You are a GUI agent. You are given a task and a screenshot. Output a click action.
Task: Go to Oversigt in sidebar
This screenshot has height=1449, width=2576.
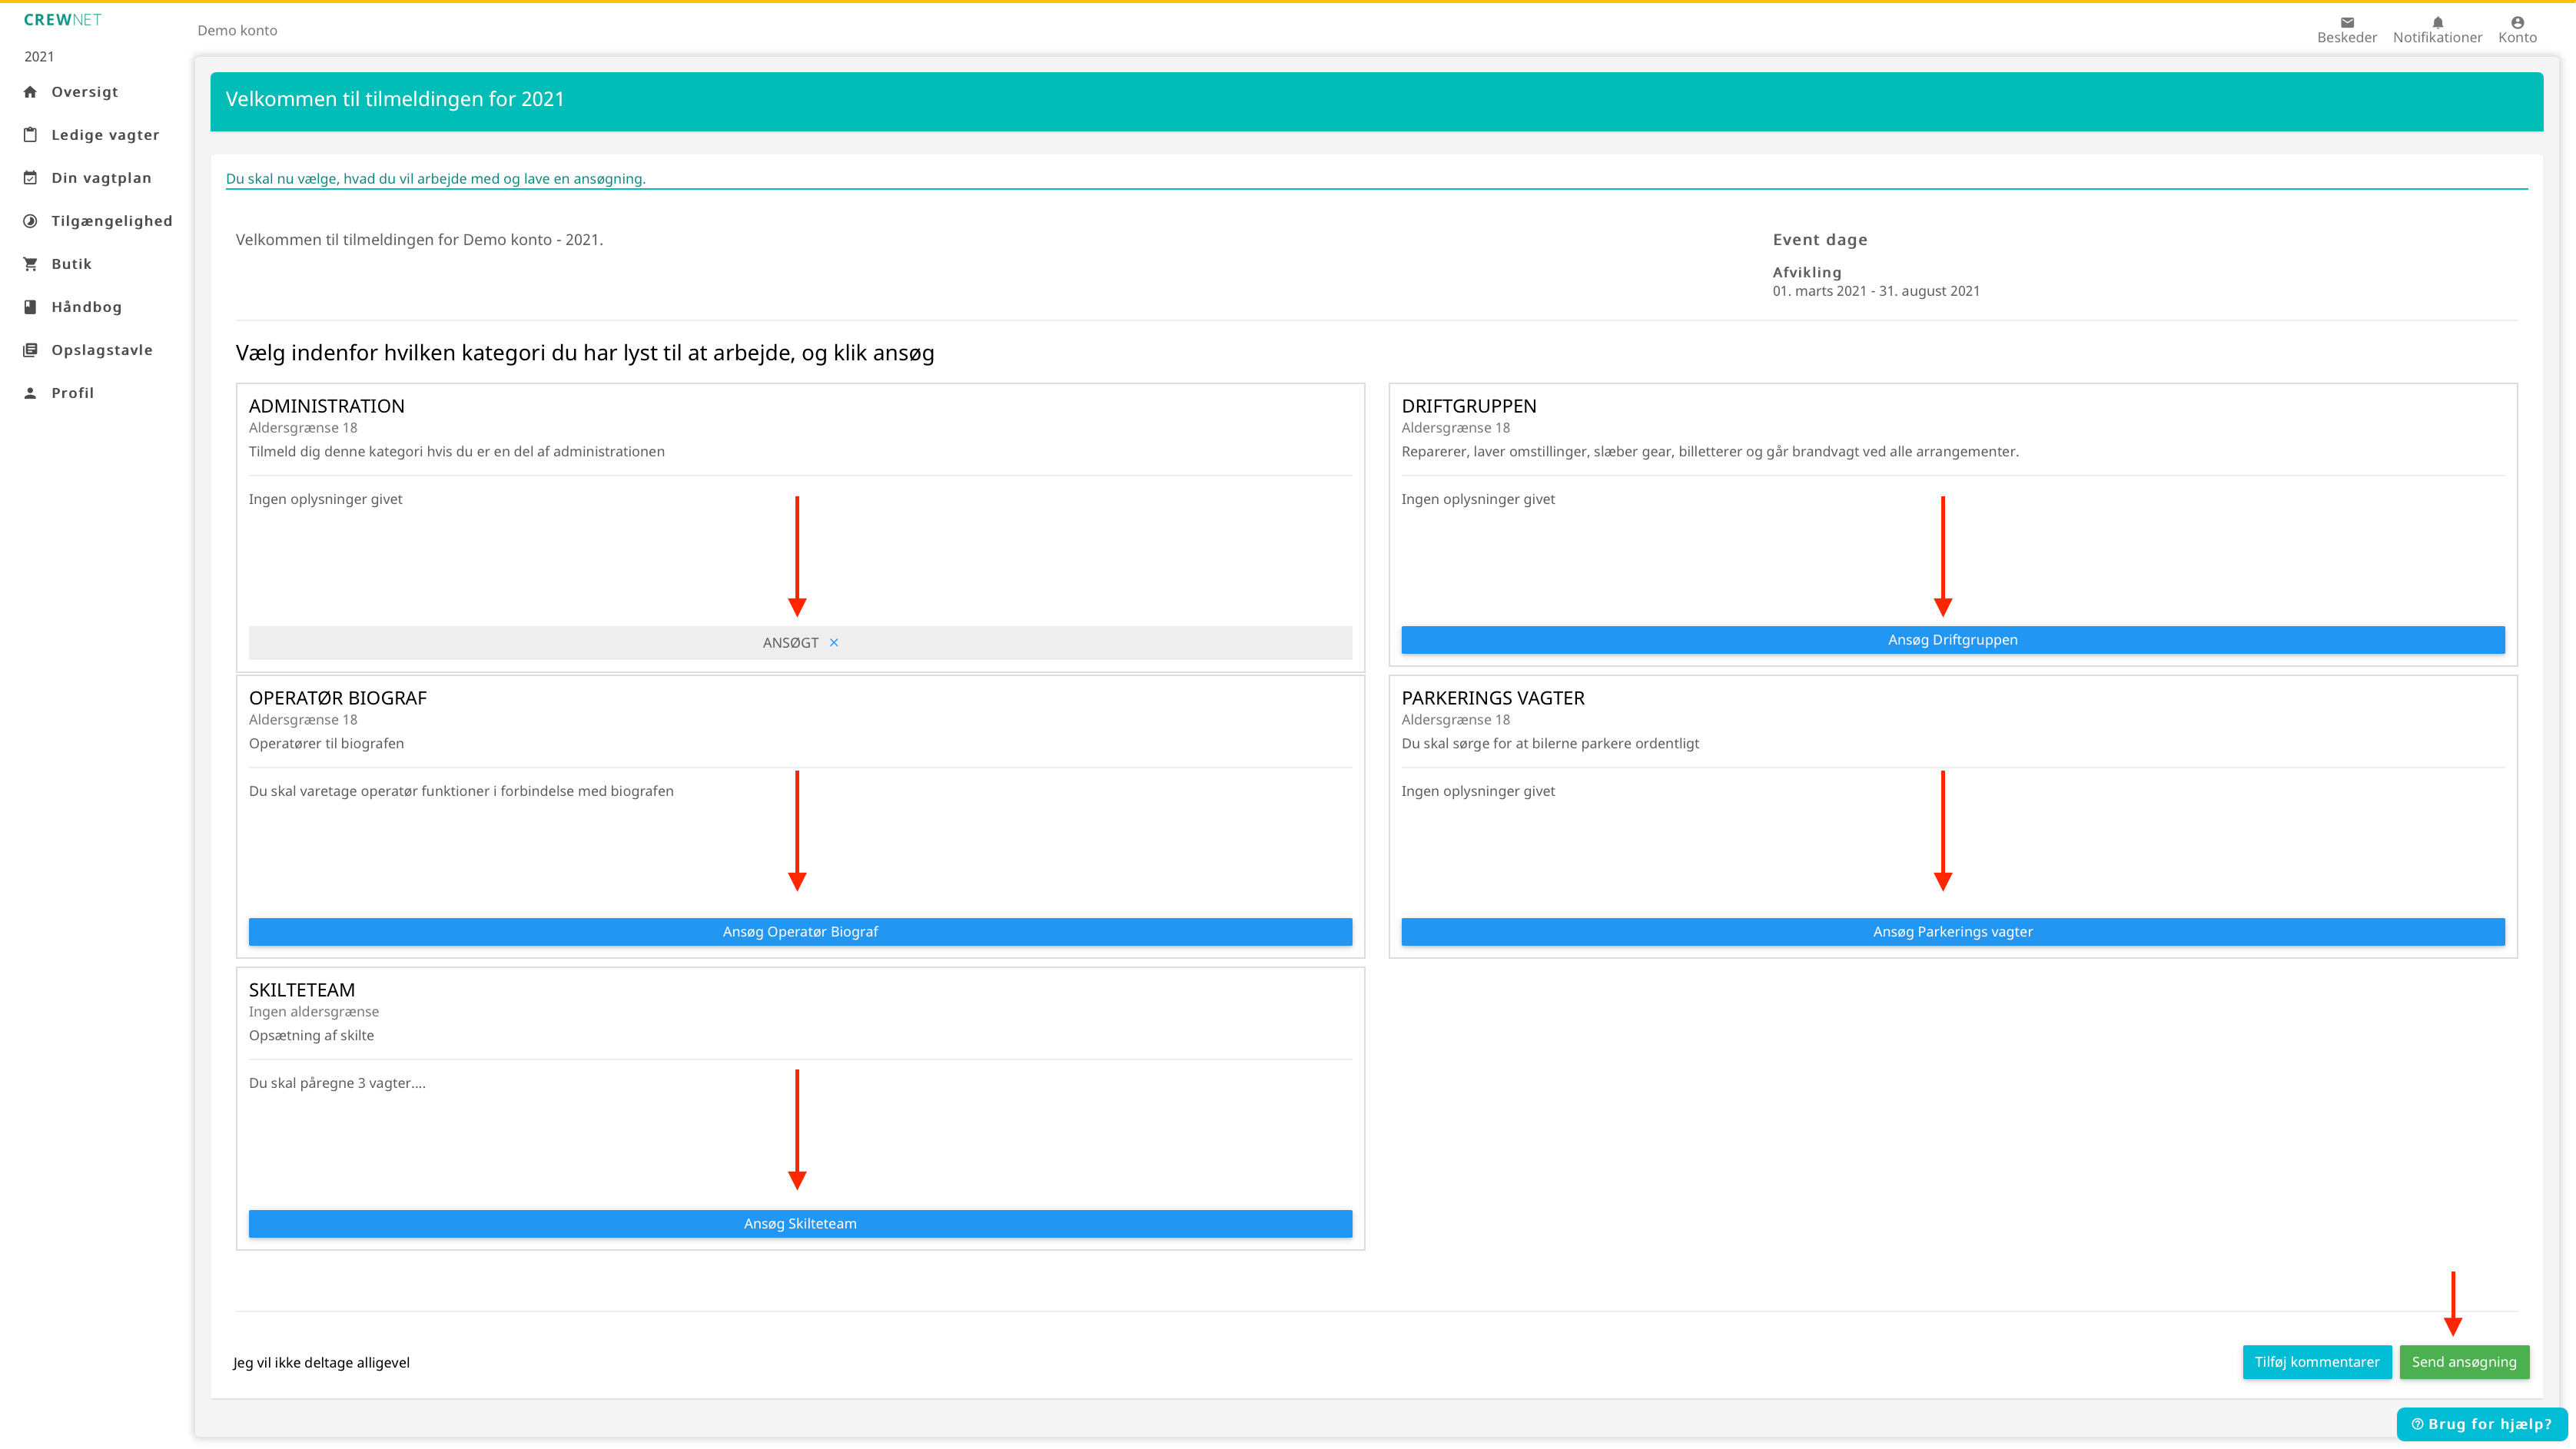[x=85, y=92]
